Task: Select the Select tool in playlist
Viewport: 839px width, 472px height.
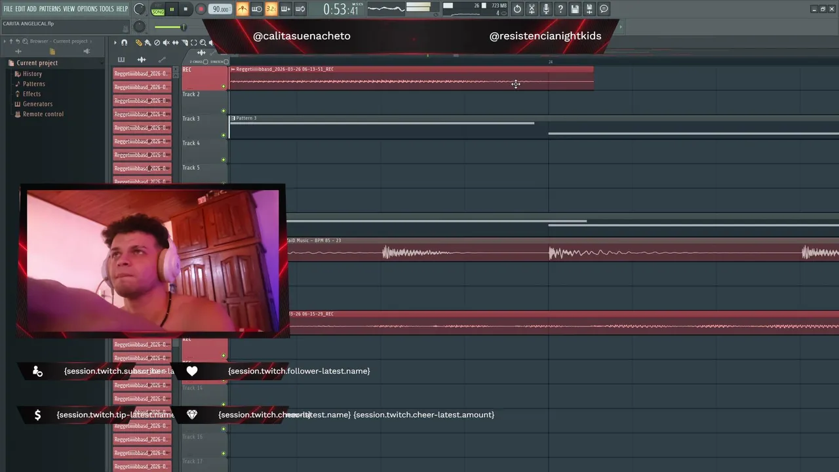Action: click(193, 43)
